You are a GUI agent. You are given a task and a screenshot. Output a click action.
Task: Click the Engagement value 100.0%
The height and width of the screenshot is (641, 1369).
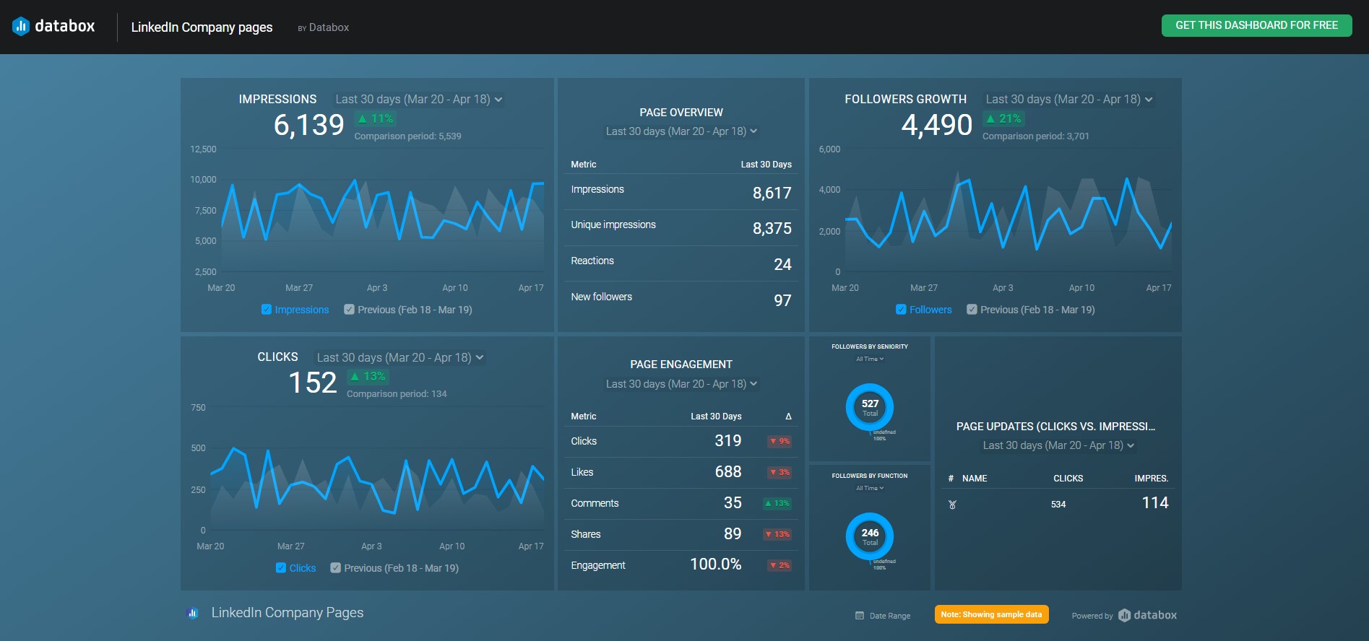point(716,564)
